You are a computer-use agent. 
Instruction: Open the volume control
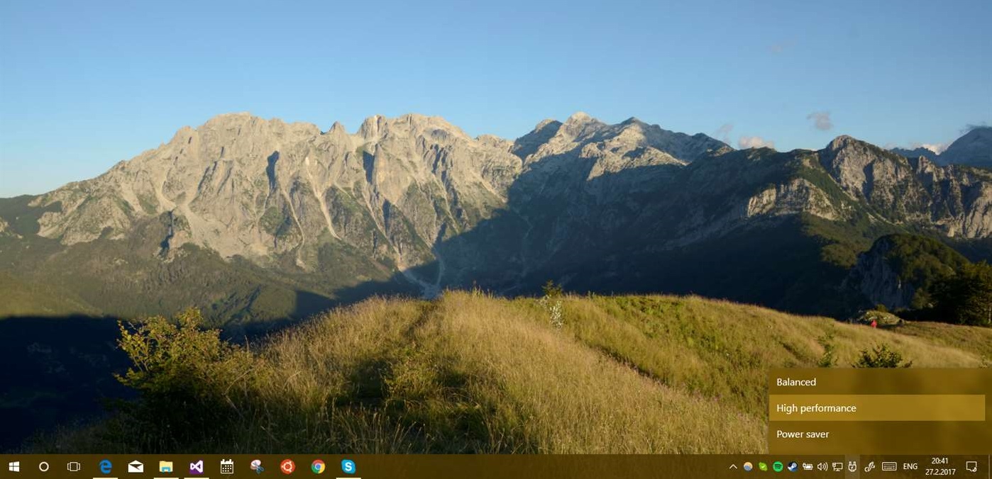tap(822, 466)
